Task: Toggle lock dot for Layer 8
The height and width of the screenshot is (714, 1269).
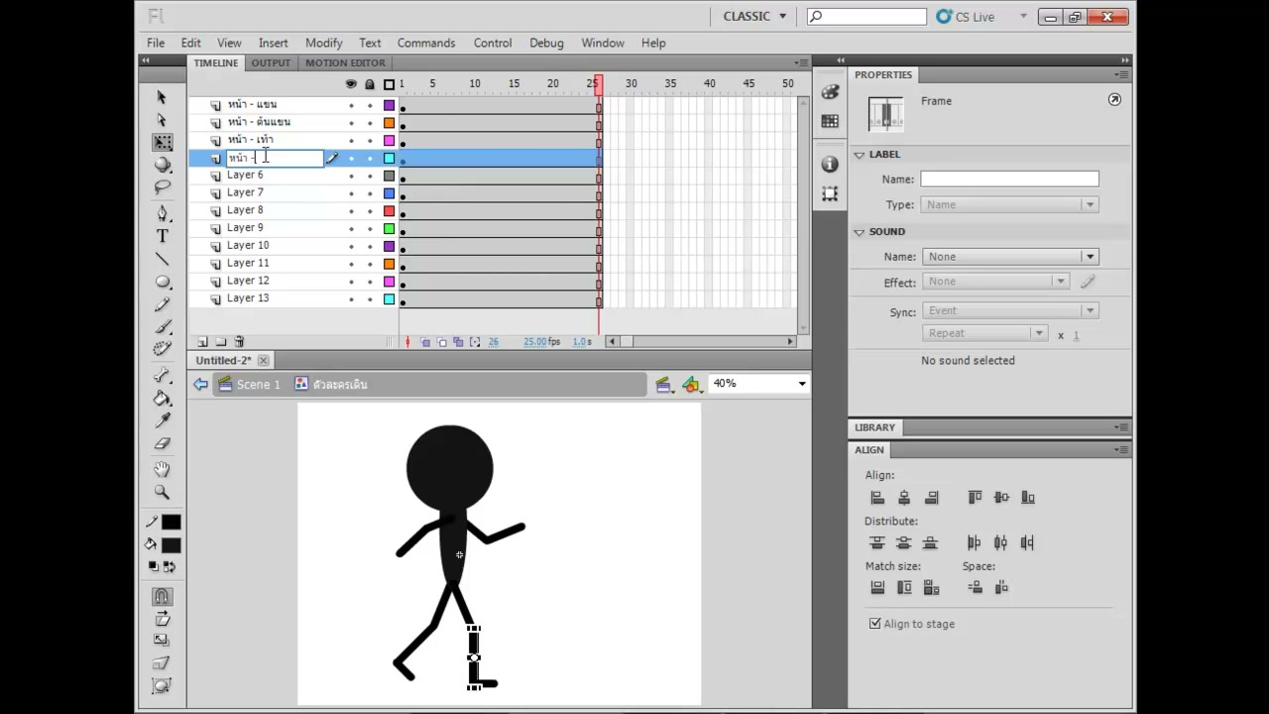Action: [370, 211]
